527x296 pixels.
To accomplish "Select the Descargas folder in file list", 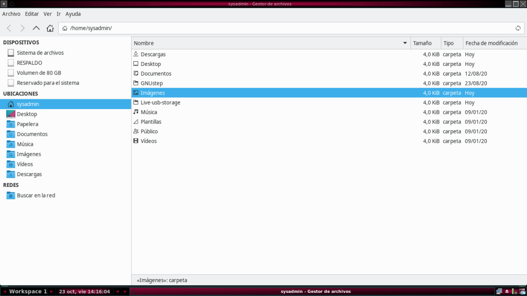I will 153,55.
